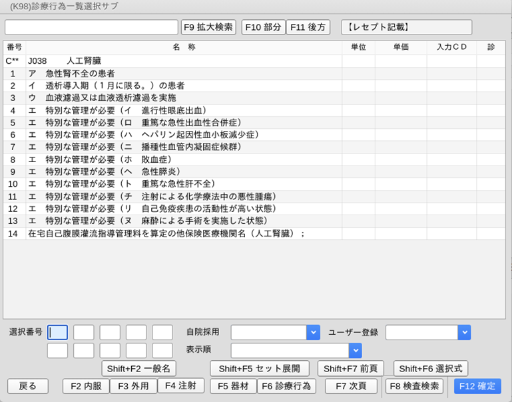Open the 表示順 sort order dropdown
Screen dimensions: 512x402
point(355,351)
